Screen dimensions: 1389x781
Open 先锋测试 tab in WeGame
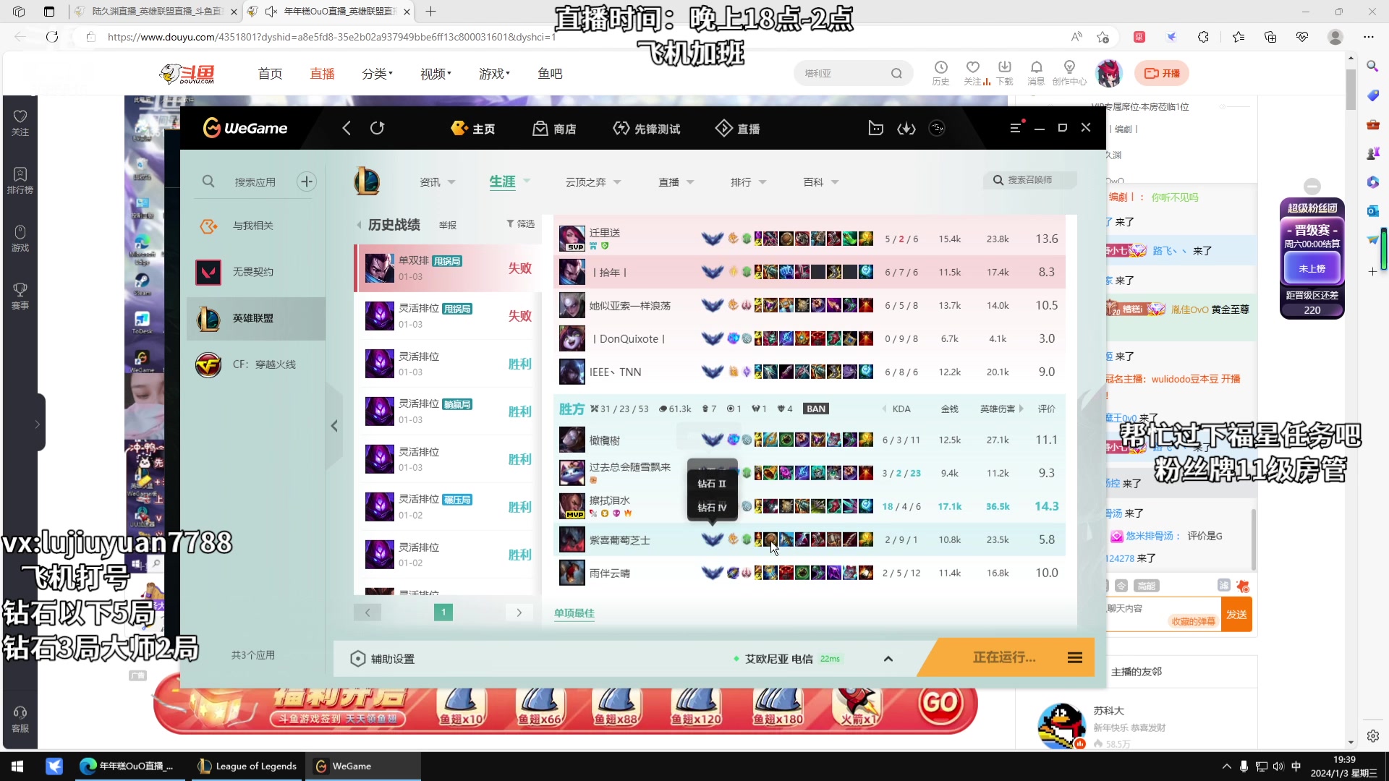[647, 129]
